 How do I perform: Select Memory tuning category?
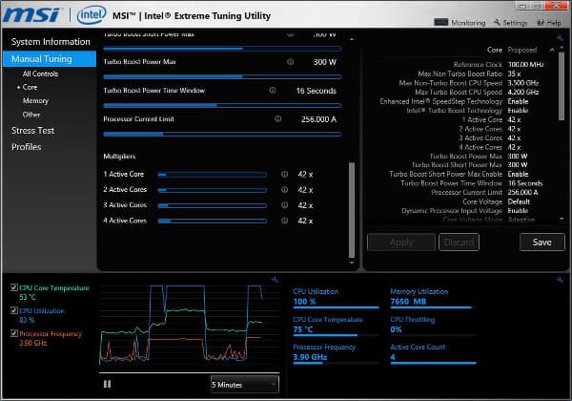[35, 101]
